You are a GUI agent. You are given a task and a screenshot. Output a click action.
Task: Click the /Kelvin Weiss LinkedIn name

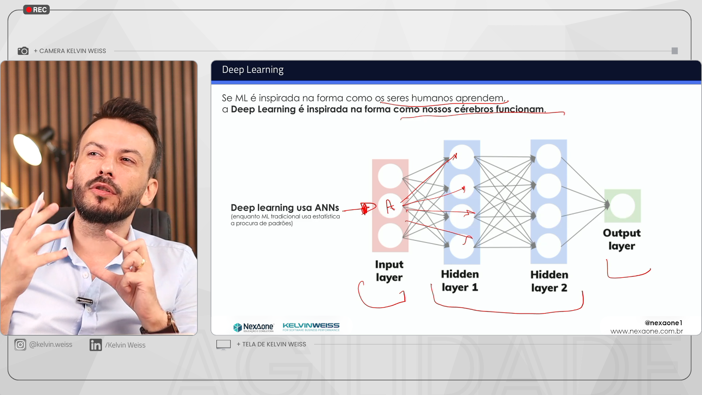coord(125,345)
